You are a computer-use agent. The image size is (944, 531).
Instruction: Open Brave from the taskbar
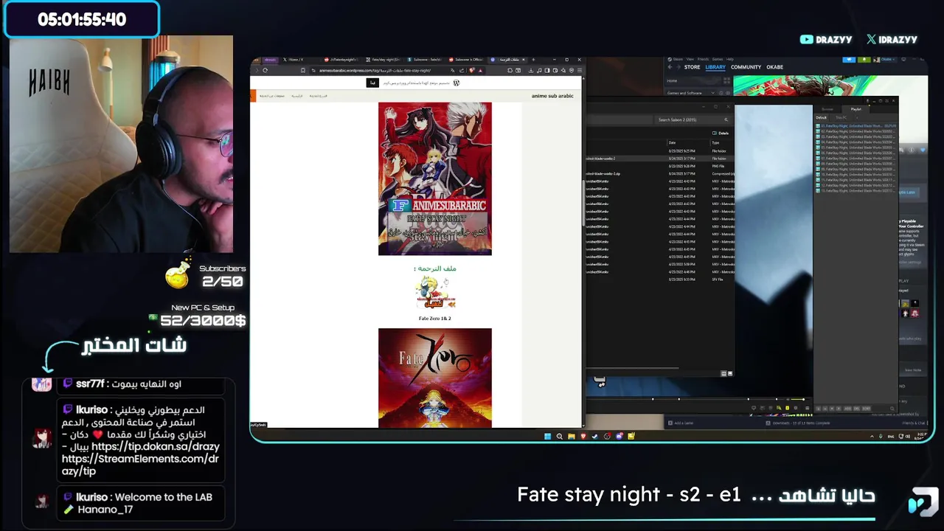click(x=583, y=436)
